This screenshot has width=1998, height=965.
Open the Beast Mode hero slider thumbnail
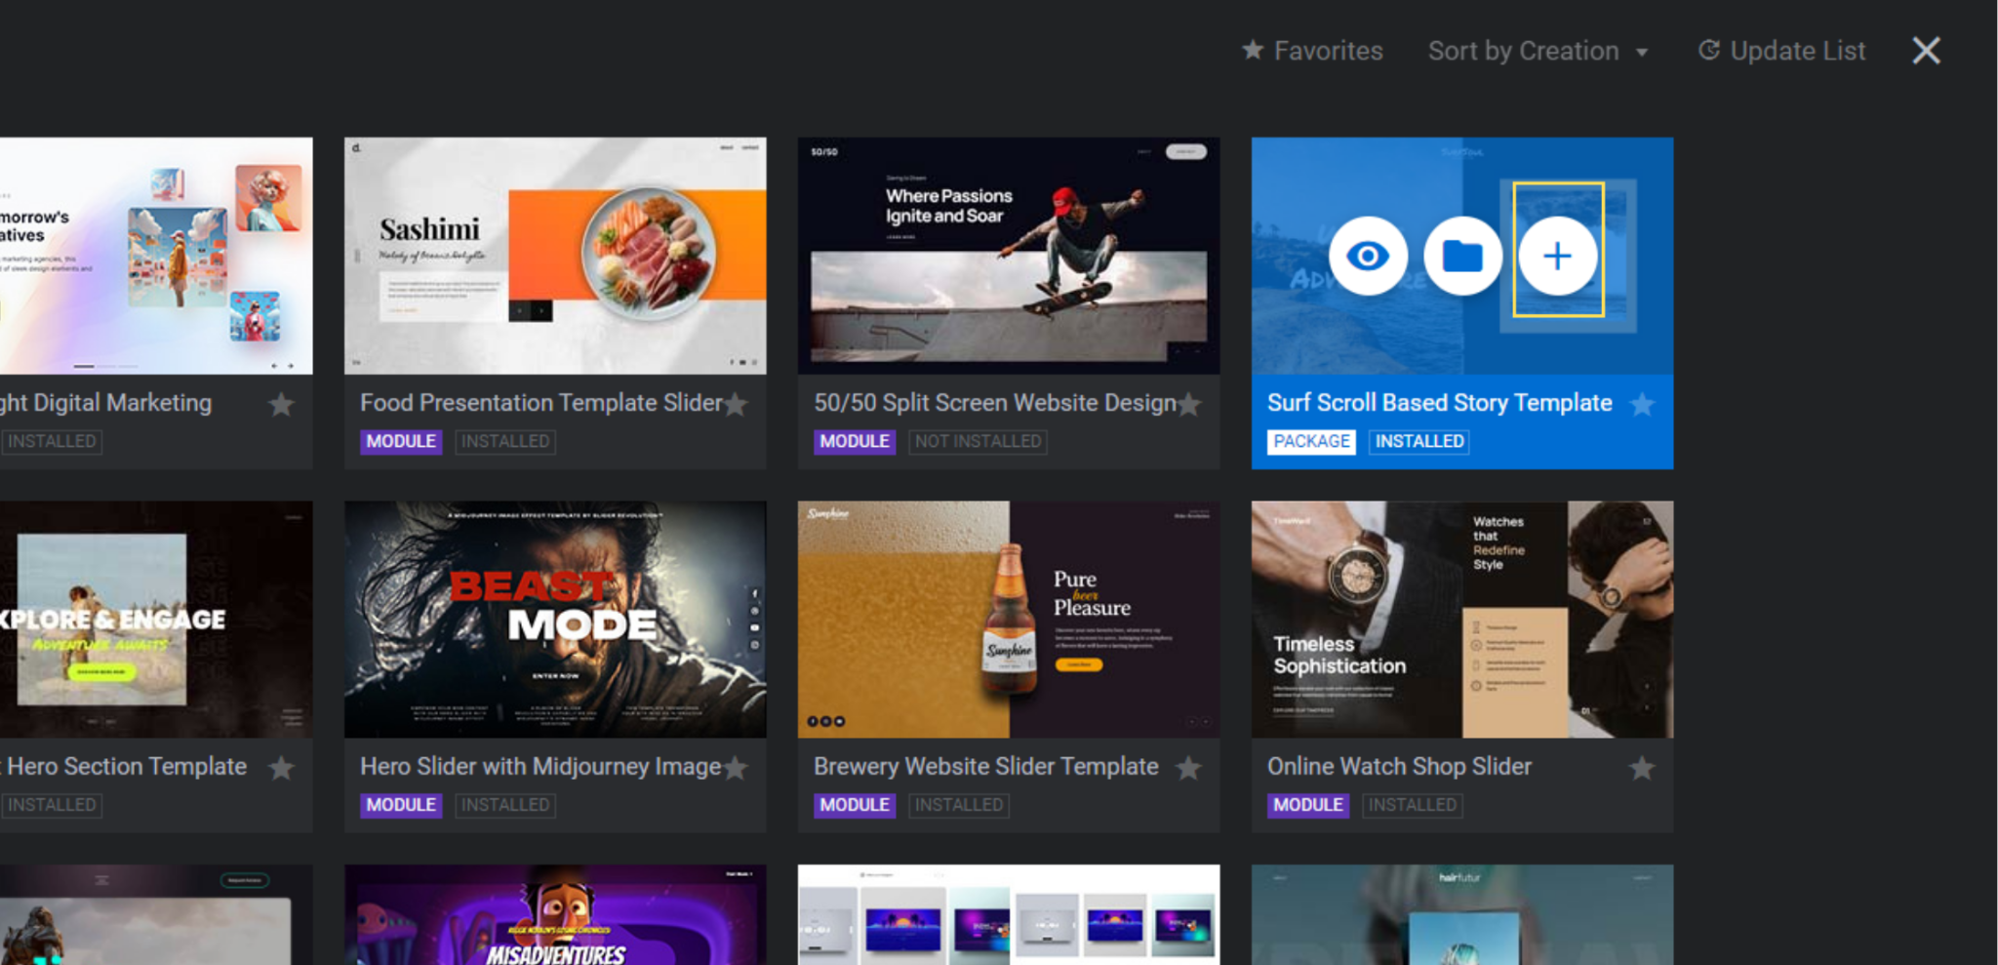pos(555,620)
